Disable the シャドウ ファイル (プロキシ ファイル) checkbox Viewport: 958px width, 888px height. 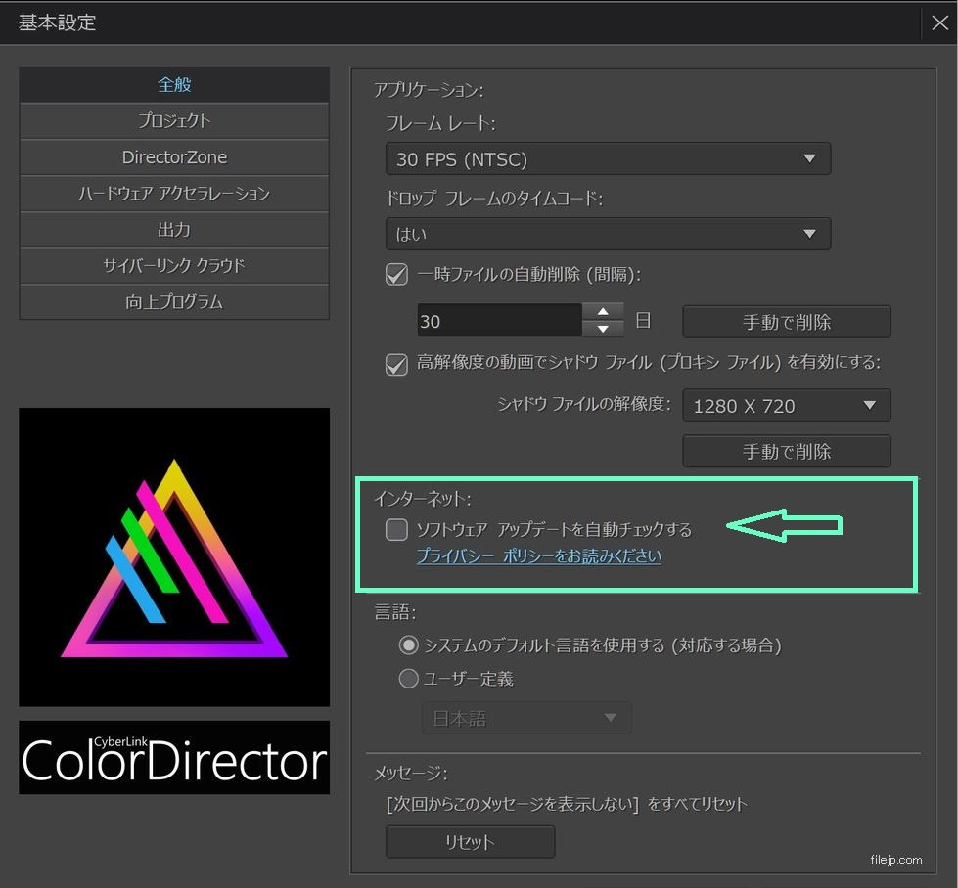click(396, 365)
